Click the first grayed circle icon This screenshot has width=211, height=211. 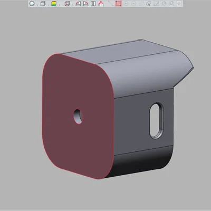pos(126,4)
